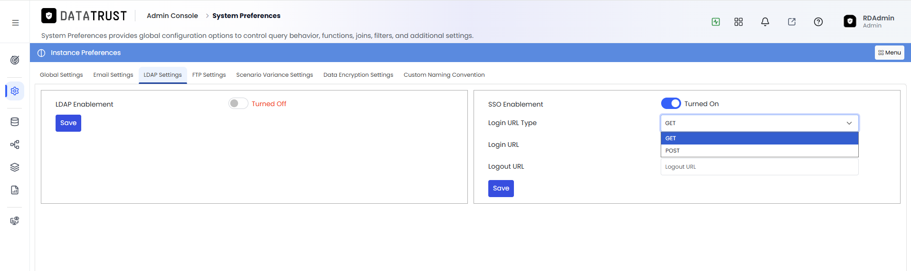Open the monitor settings sidebar icon

pyautogui.click(x=15, y=221)
